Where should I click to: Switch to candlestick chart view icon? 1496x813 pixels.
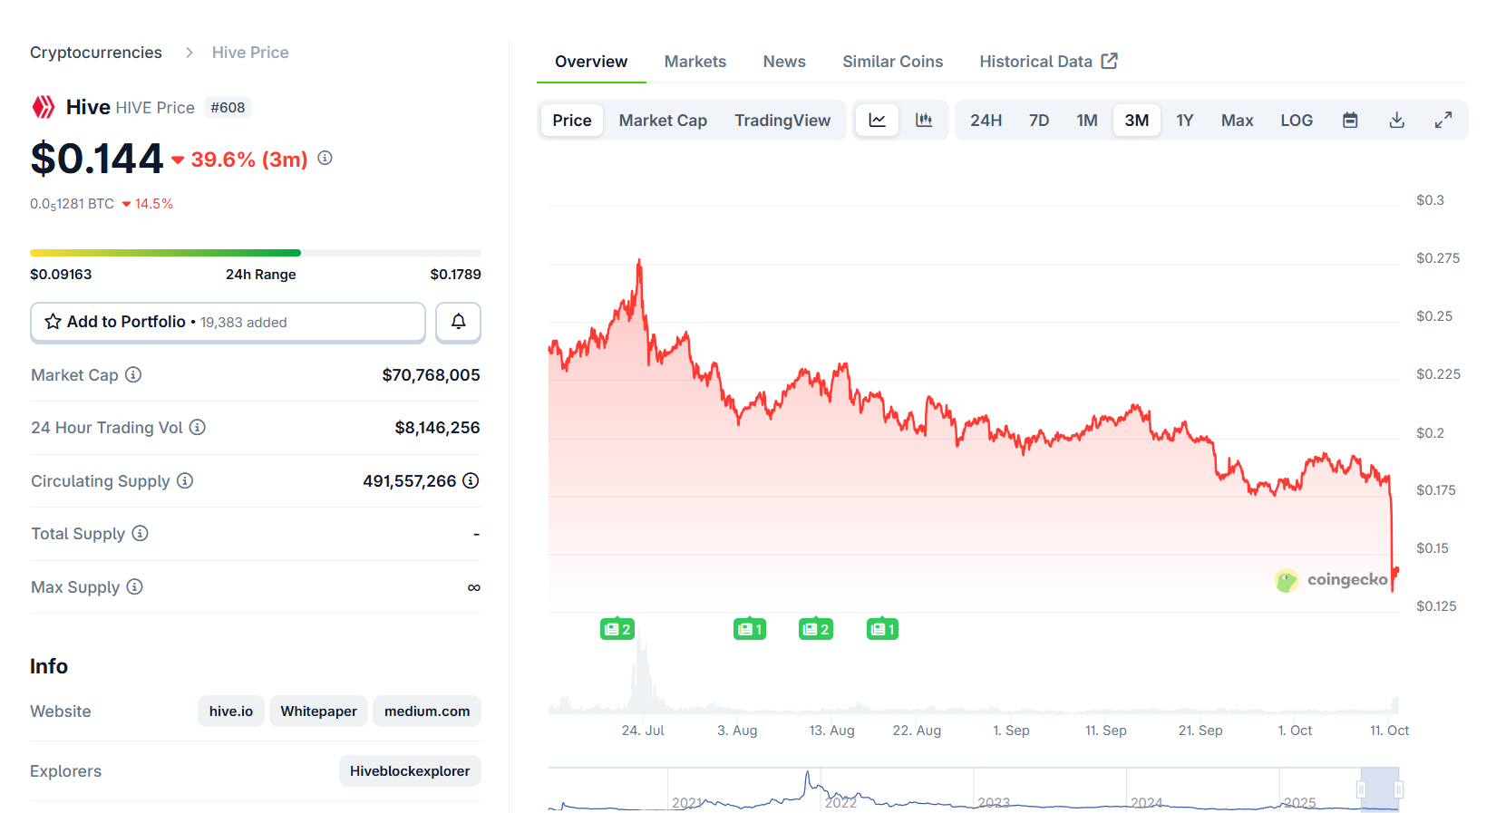click(924, 121)
